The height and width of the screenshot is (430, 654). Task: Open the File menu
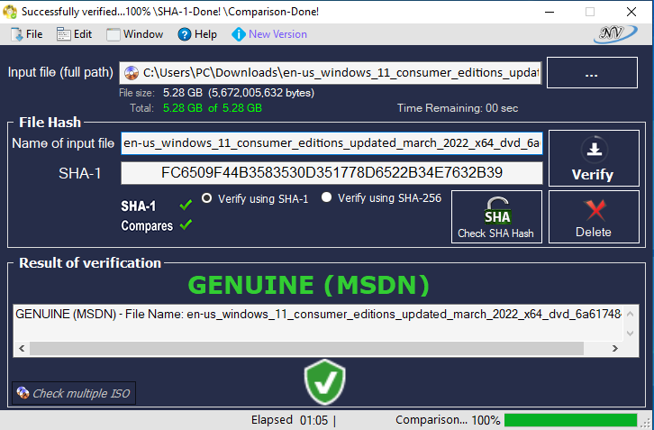(27, 34)
